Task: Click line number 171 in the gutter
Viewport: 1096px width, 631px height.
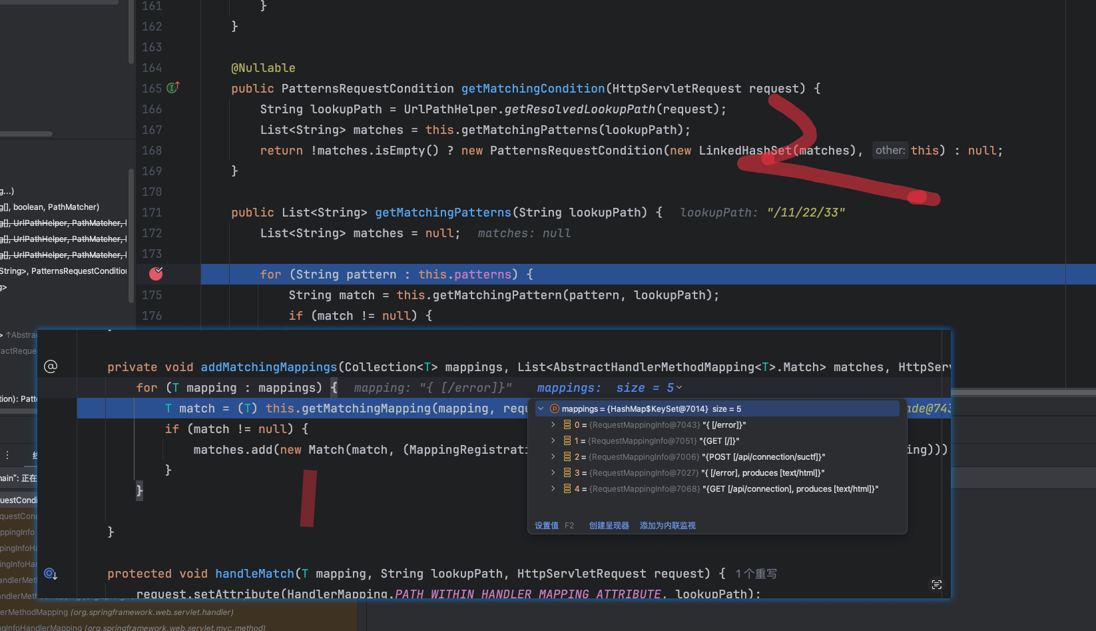Action: 152,213
